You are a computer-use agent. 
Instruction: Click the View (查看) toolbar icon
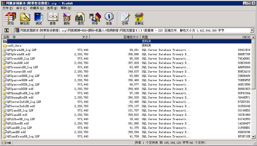click(x=53, y=19)
